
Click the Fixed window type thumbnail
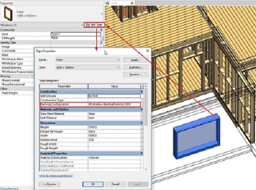click(8, 14)
